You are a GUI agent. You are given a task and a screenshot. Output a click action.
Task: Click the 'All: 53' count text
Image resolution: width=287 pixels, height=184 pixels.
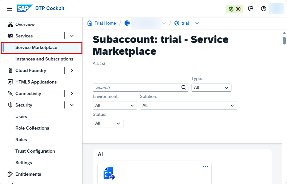click(x=99, y=63)
